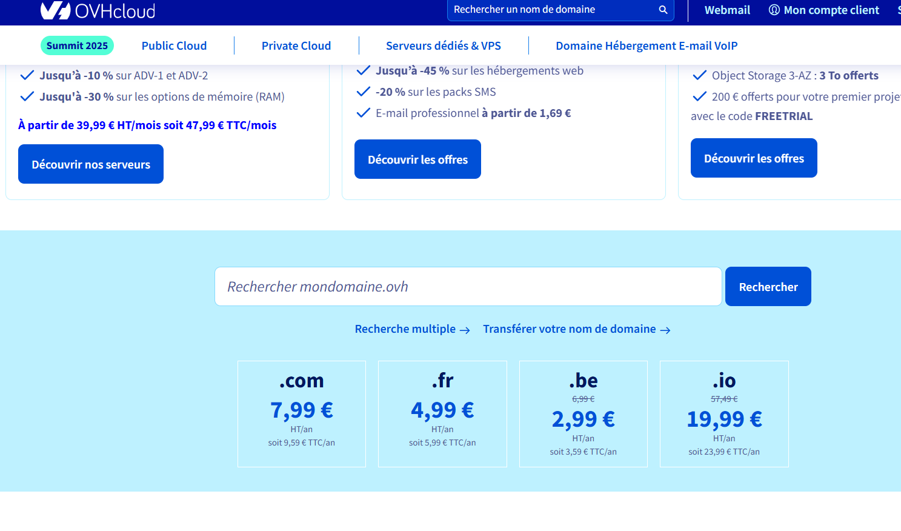Image resolution: width=901 pixels, height=531 pixels.
Task: Click the magnifier icon in the domain search bar
Action: [x=662, y=10]
